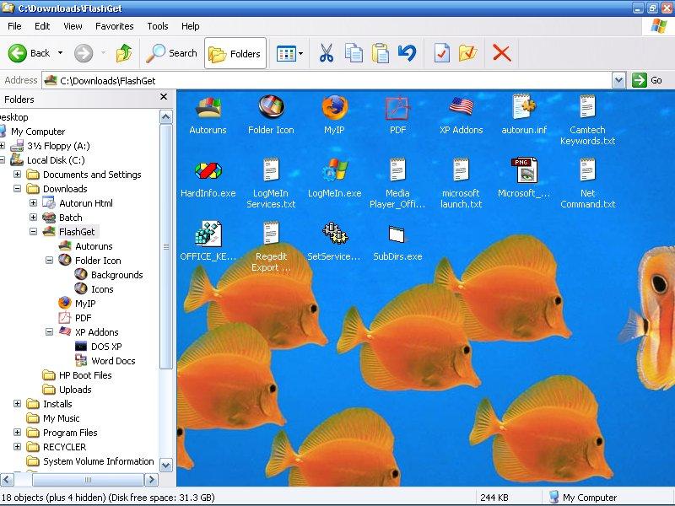Viewport: 675px width, 506px height.
Task: Click the red Delete X icon
Action: pyautogui.click(x=501, y=53)
